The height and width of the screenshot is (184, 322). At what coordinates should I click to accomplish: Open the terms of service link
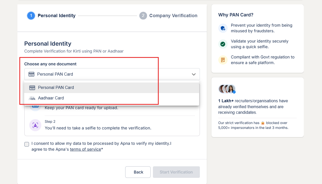pyautogui.click(x=85, y=149)
